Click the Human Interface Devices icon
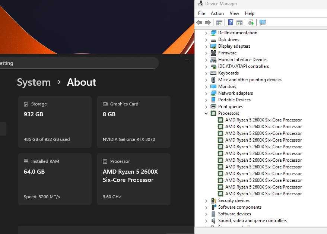 pyautogui.click(x=213, y=60)
